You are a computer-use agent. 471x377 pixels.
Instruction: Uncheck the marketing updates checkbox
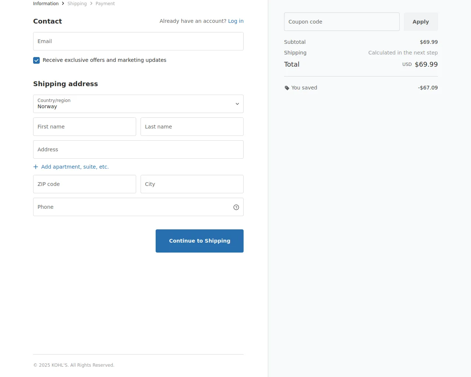click(36, 60)
